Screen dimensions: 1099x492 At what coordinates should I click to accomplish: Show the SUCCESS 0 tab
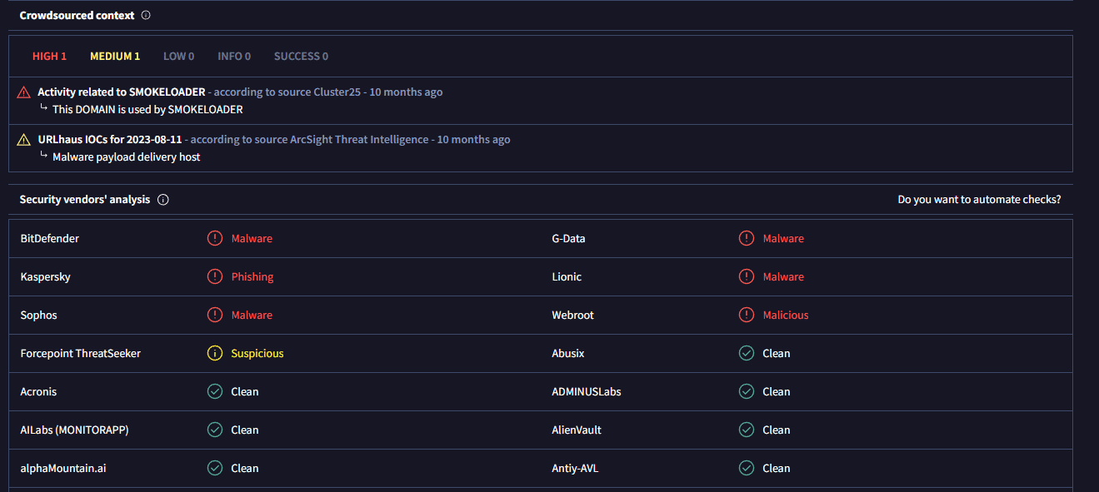coord(301,57)
